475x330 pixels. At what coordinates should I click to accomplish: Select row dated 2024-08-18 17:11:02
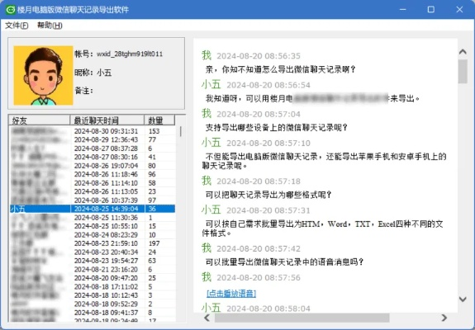[93, 286]
